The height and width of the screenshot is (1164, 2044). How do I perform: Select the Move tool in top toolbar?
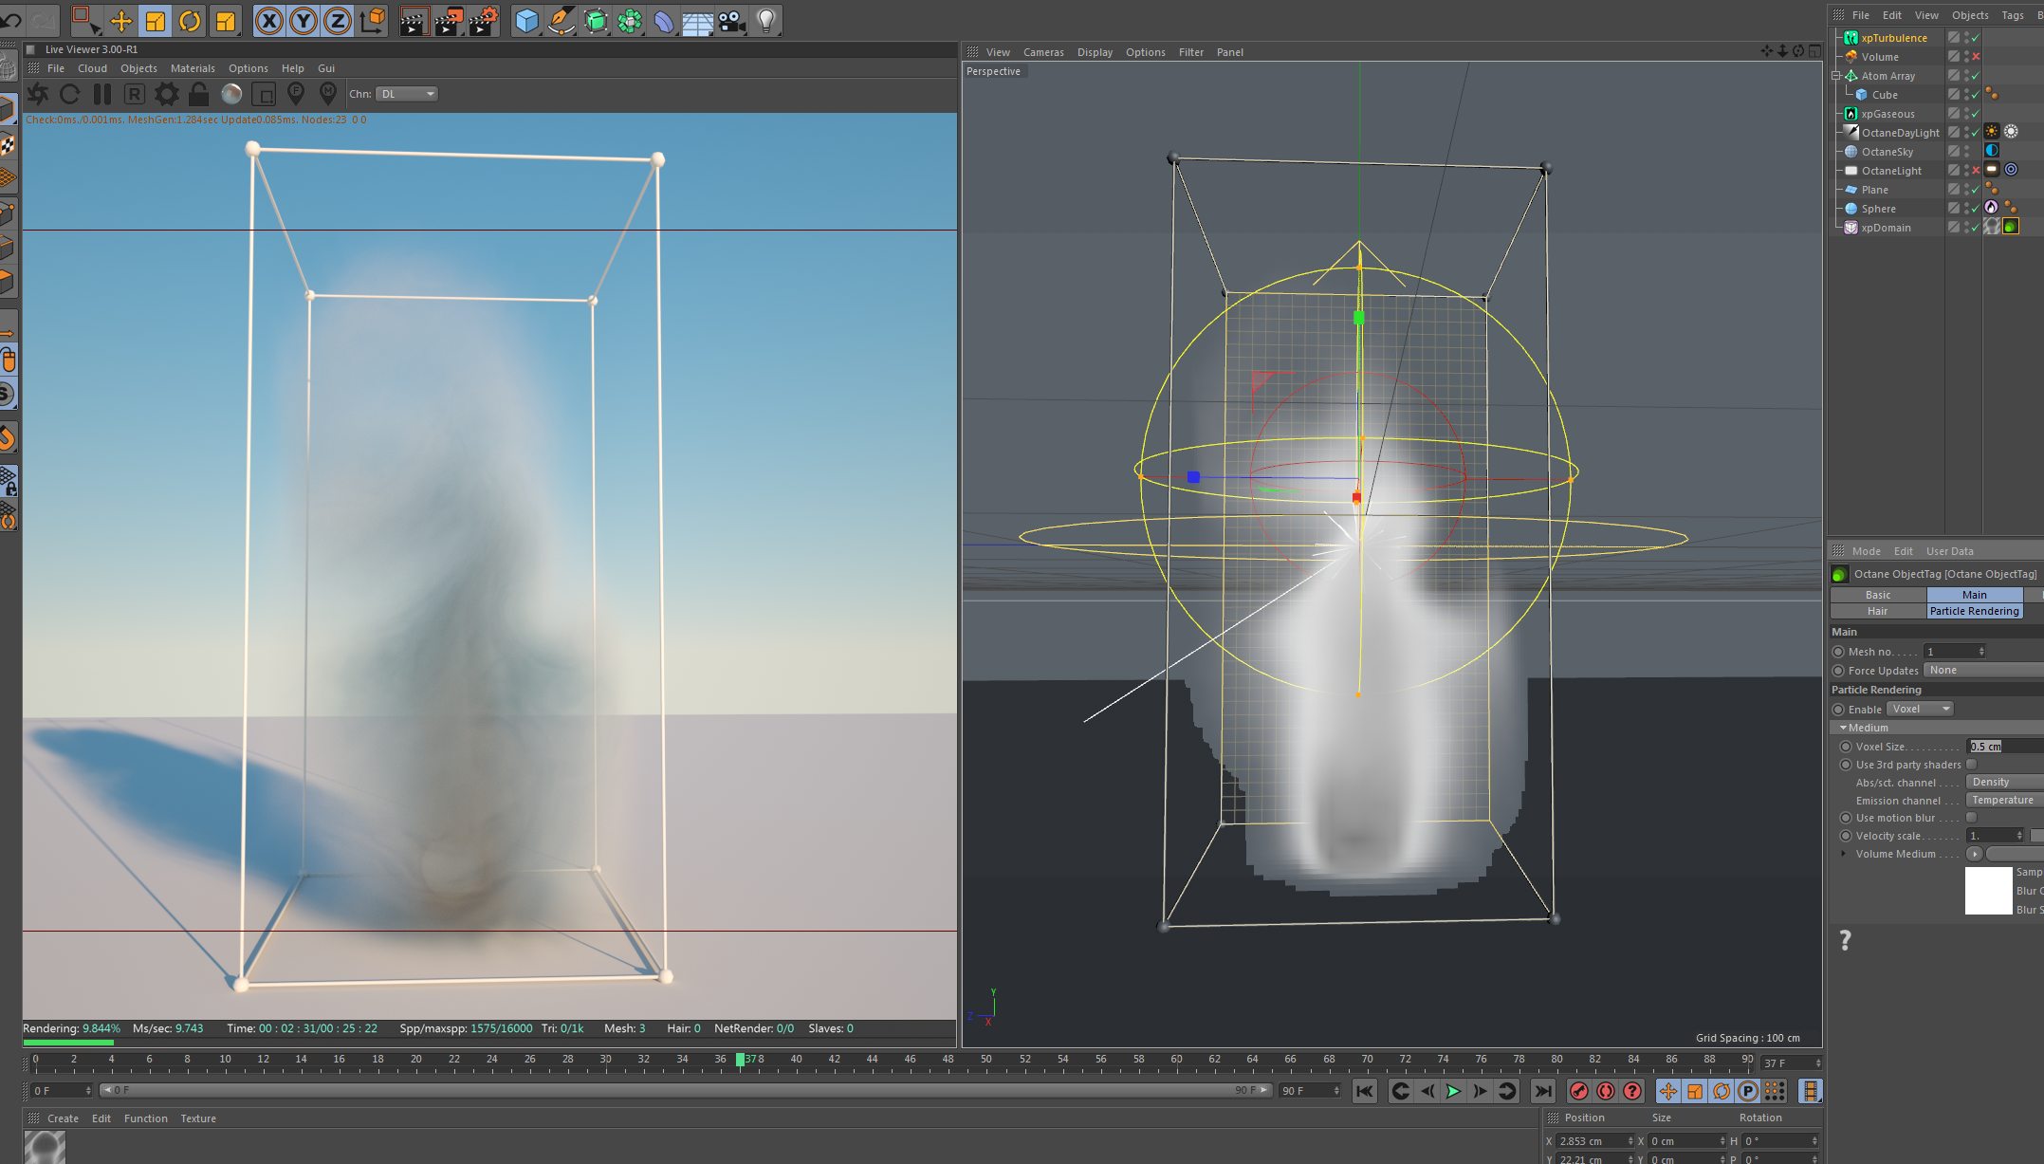point(120,20)
